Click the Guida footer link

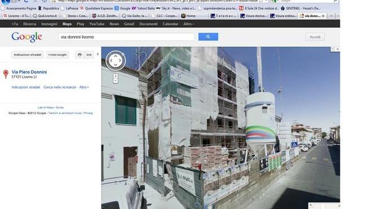click(60, 108)
